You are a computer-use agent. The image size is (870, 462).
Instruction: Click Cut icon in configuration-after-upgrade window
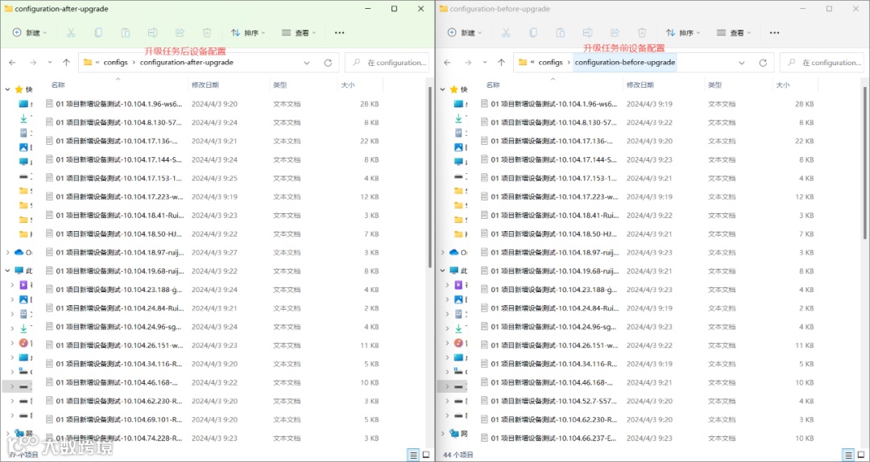point(71,33)
